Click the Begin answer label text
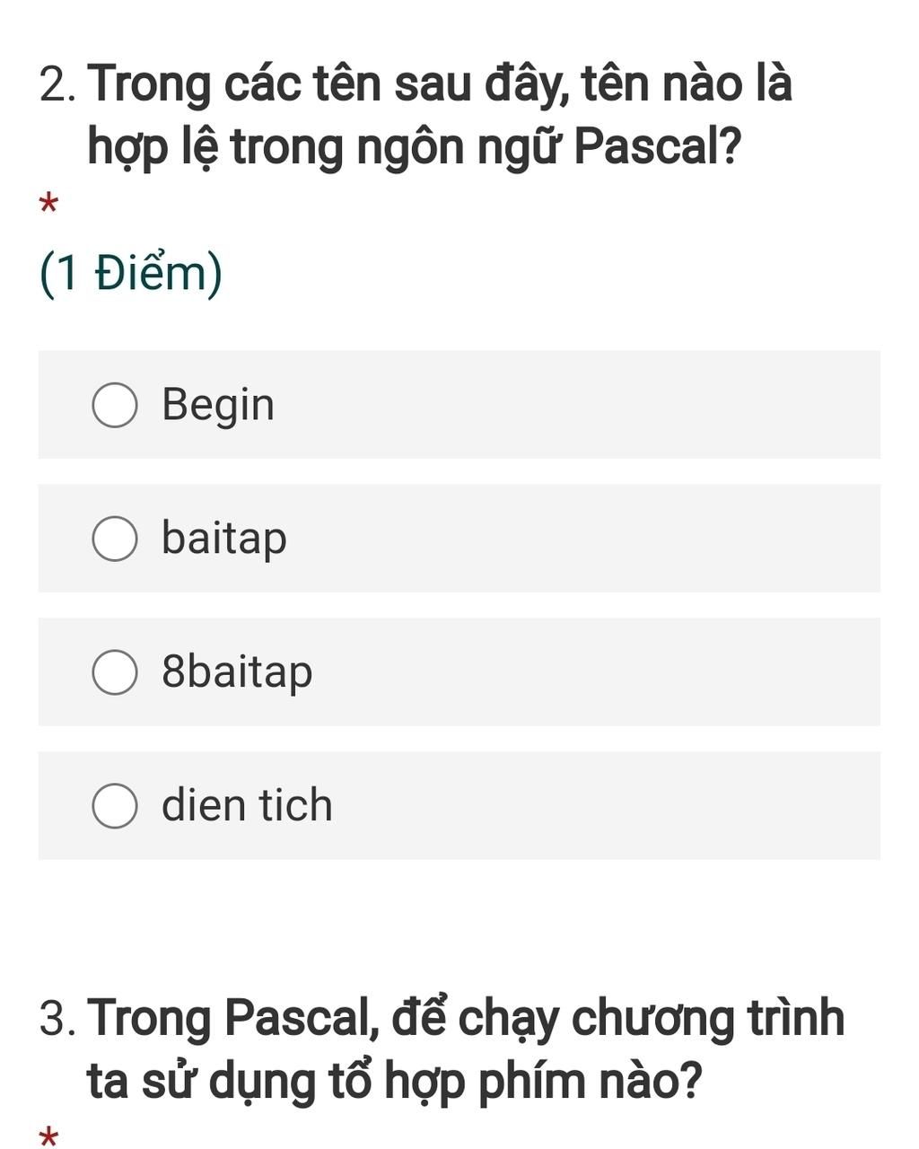 point(218,405)
